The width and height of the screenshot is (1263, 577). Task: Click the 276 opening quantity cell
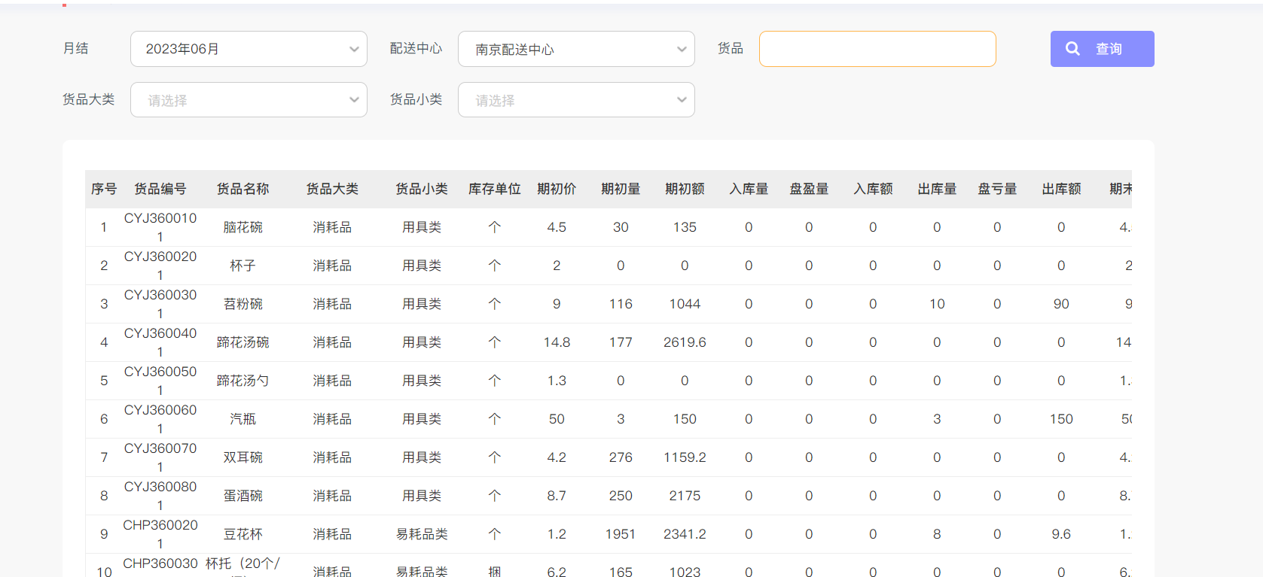click(621, 457)
